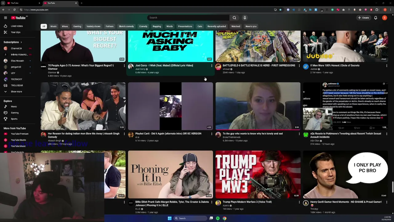Select the Rapping filter chip
This screenshot has width=394, height=222.
157,26
